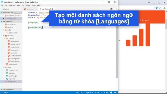
Task: Click the Ln 7, Col 15 cursor position indicator
Action: click(x=80, y=92)
